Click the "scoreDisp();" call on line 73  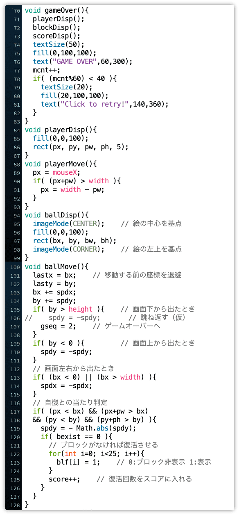click(57, 36)
